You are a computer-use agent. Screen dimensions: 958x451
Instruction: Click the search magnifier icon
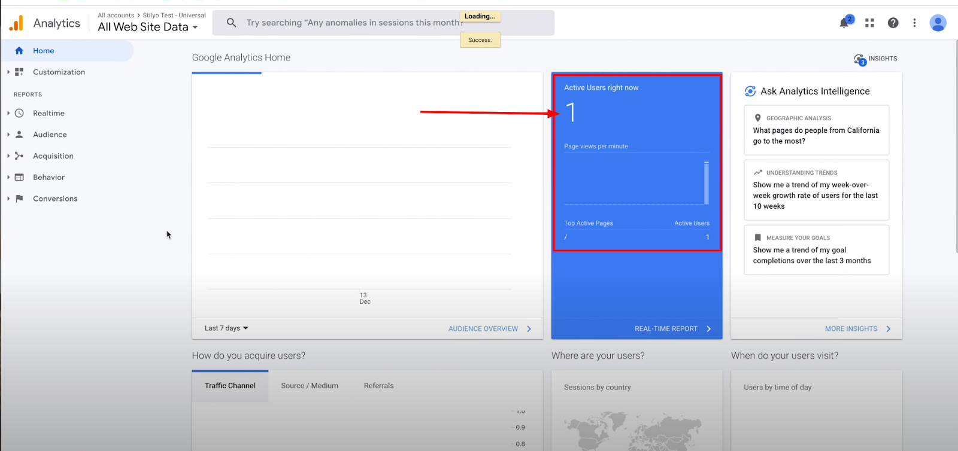click(231, 23)
